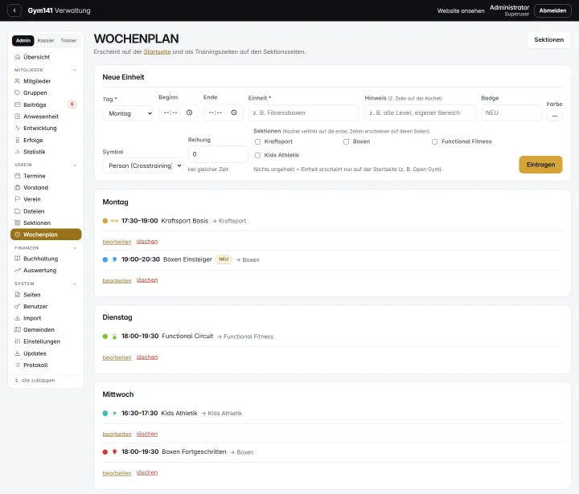Click the Übersicht home icon
The image size is (579, 494).
17,57
